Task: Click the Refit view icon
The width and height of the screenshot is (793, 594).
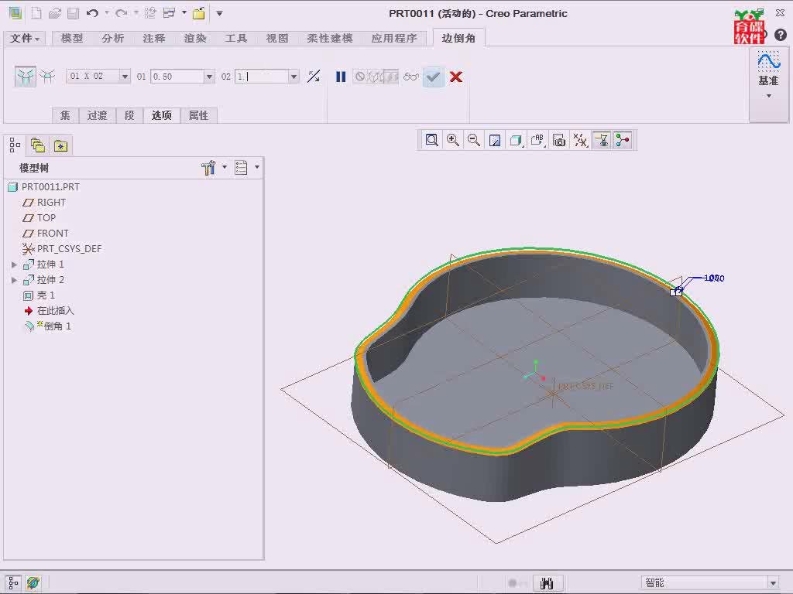Action: (x=431, y=140)
